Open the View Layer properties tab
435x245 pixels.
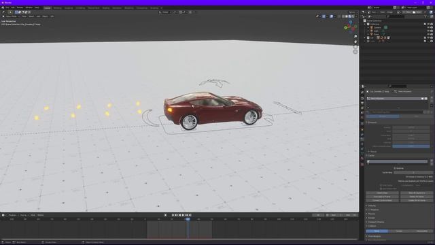pos(362,108)
